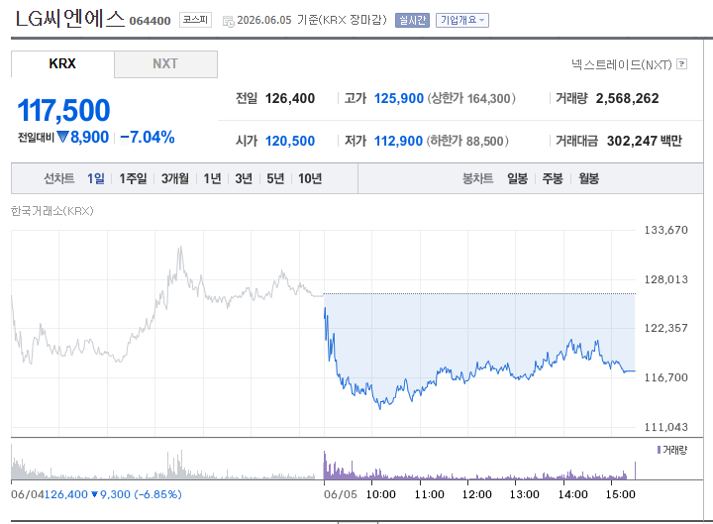The image size is (713, 524).
Task: Click the stock code 064400
Action: 151,21
